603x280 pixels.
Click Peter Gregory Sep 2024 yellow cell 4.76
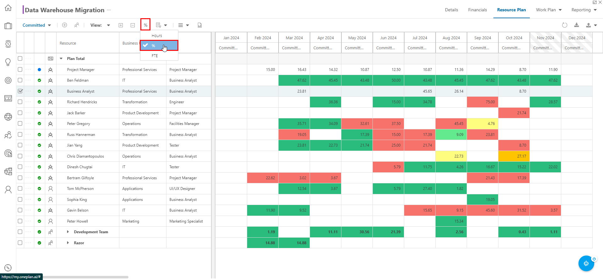point(483,124)
